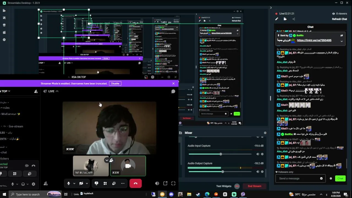Viewport: 352px width, 198px height.
Task: Open Discord user settings gear
Action: tap(34, 184)
